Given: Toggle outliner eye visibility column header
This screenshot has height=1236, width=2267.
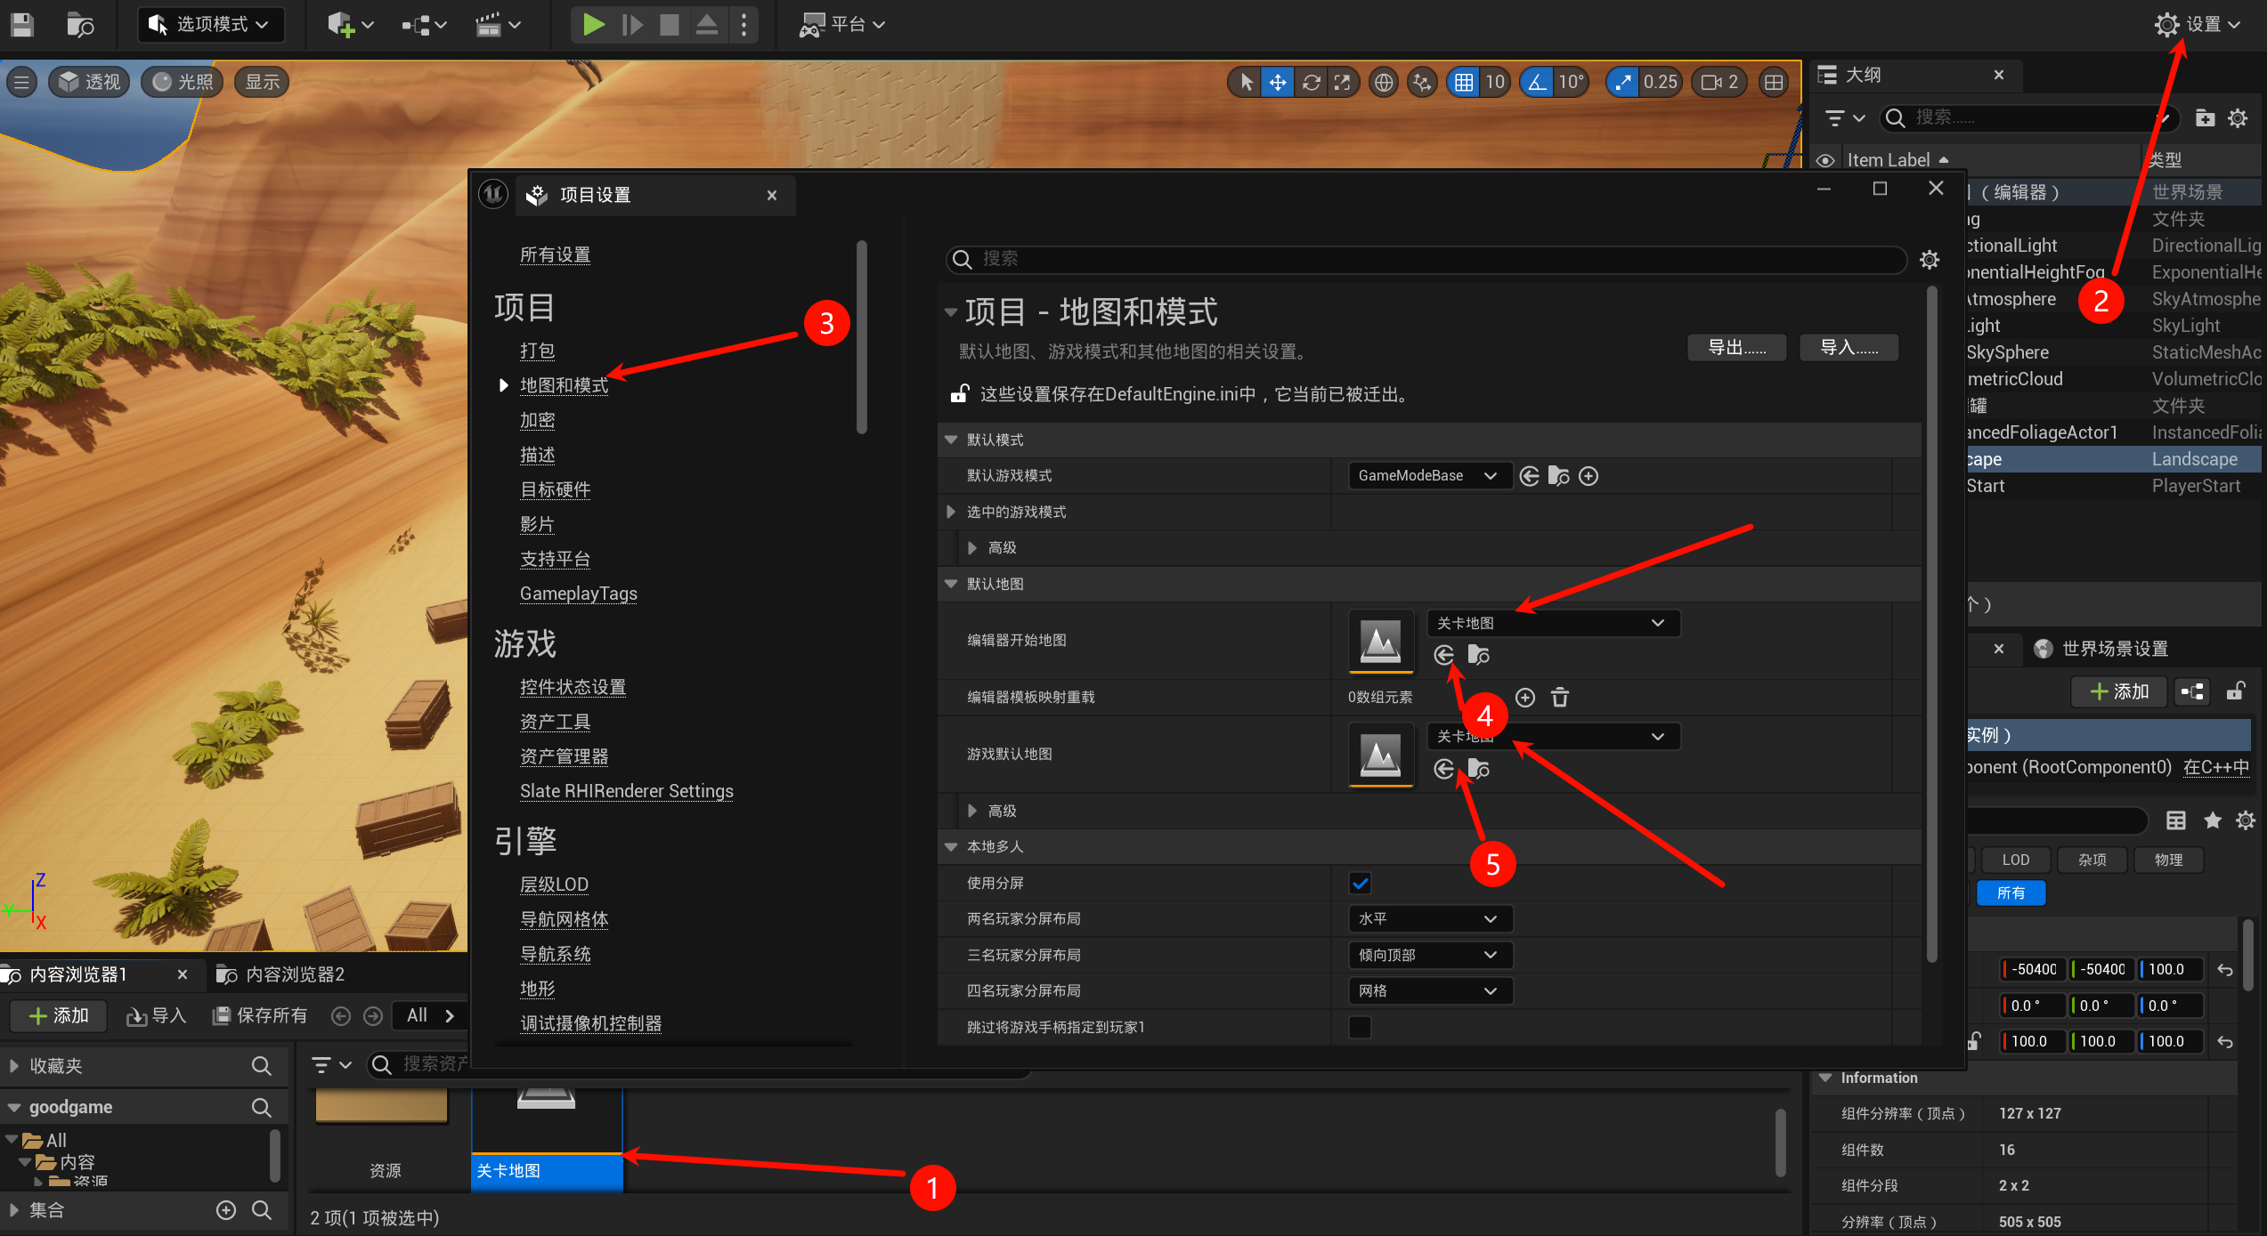Looking at the screenshot, I should pyautogui.click(x=1825, y=160).
